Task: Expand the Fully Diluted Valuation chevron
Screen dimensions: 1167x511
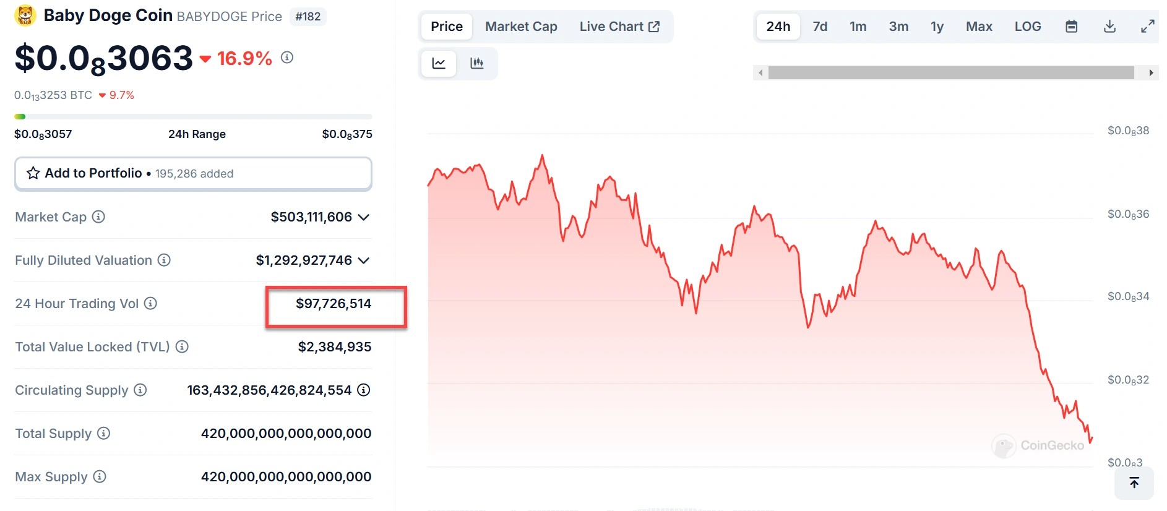Action: click(x=364, y=260)
